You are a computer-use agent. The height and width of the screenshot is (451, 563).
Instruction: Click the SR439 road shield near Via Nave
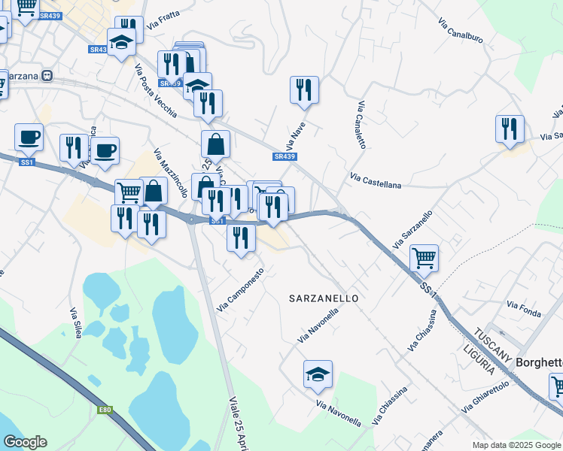tap(285, 156)
